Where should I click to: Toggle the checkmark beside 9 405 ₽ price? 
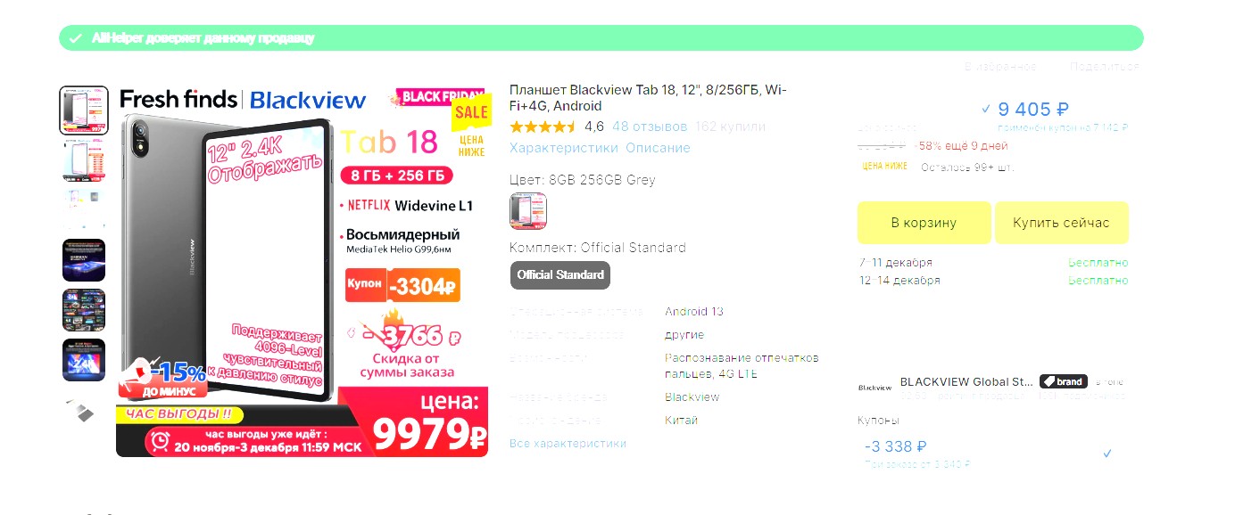986,109
